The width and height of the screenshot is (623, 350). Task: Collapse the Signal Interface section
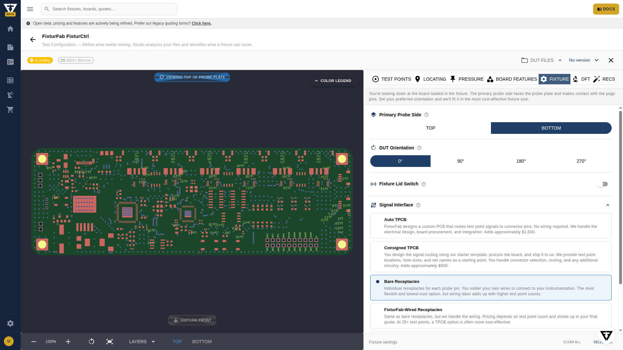[608, 205]
